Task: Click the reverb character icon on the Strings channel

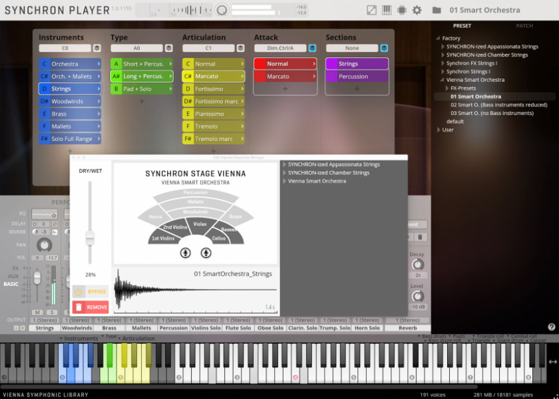Action: coord(56,232)
